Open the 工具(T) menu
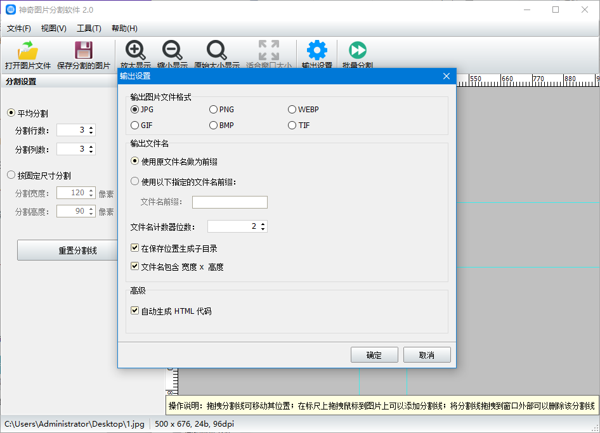 pyautogui.click(x=89, y=29)
